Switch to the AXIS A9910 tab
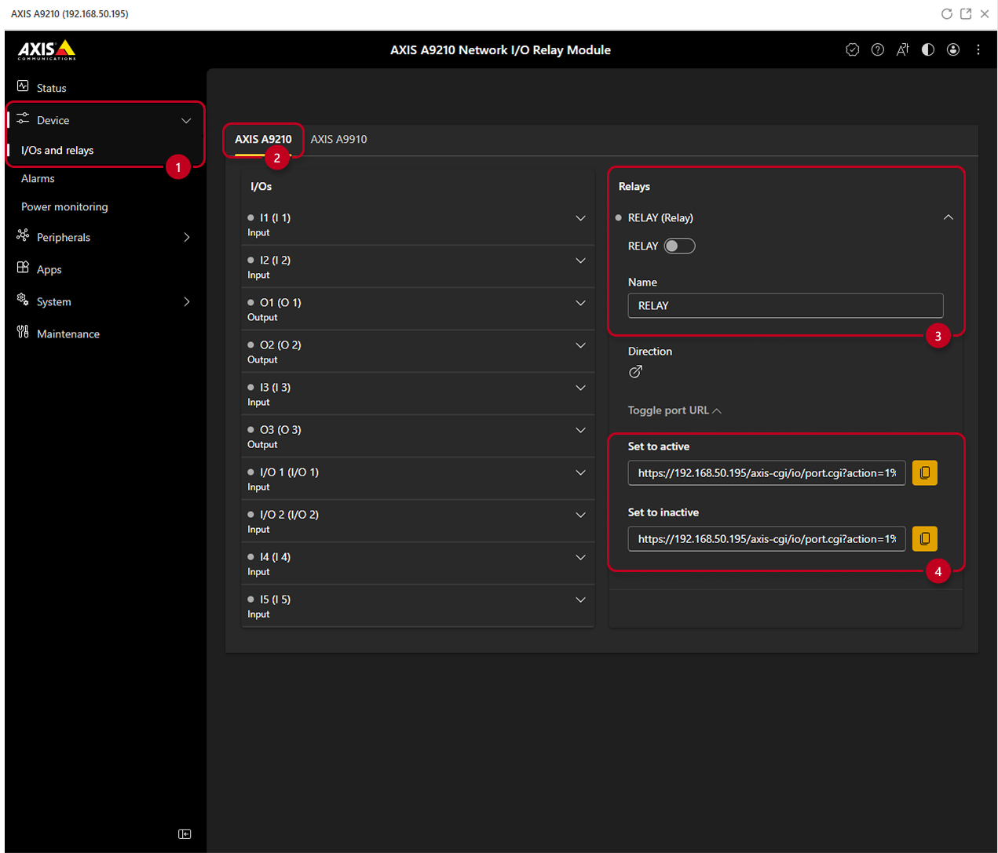998x853 pixels. tap(338, 139)
